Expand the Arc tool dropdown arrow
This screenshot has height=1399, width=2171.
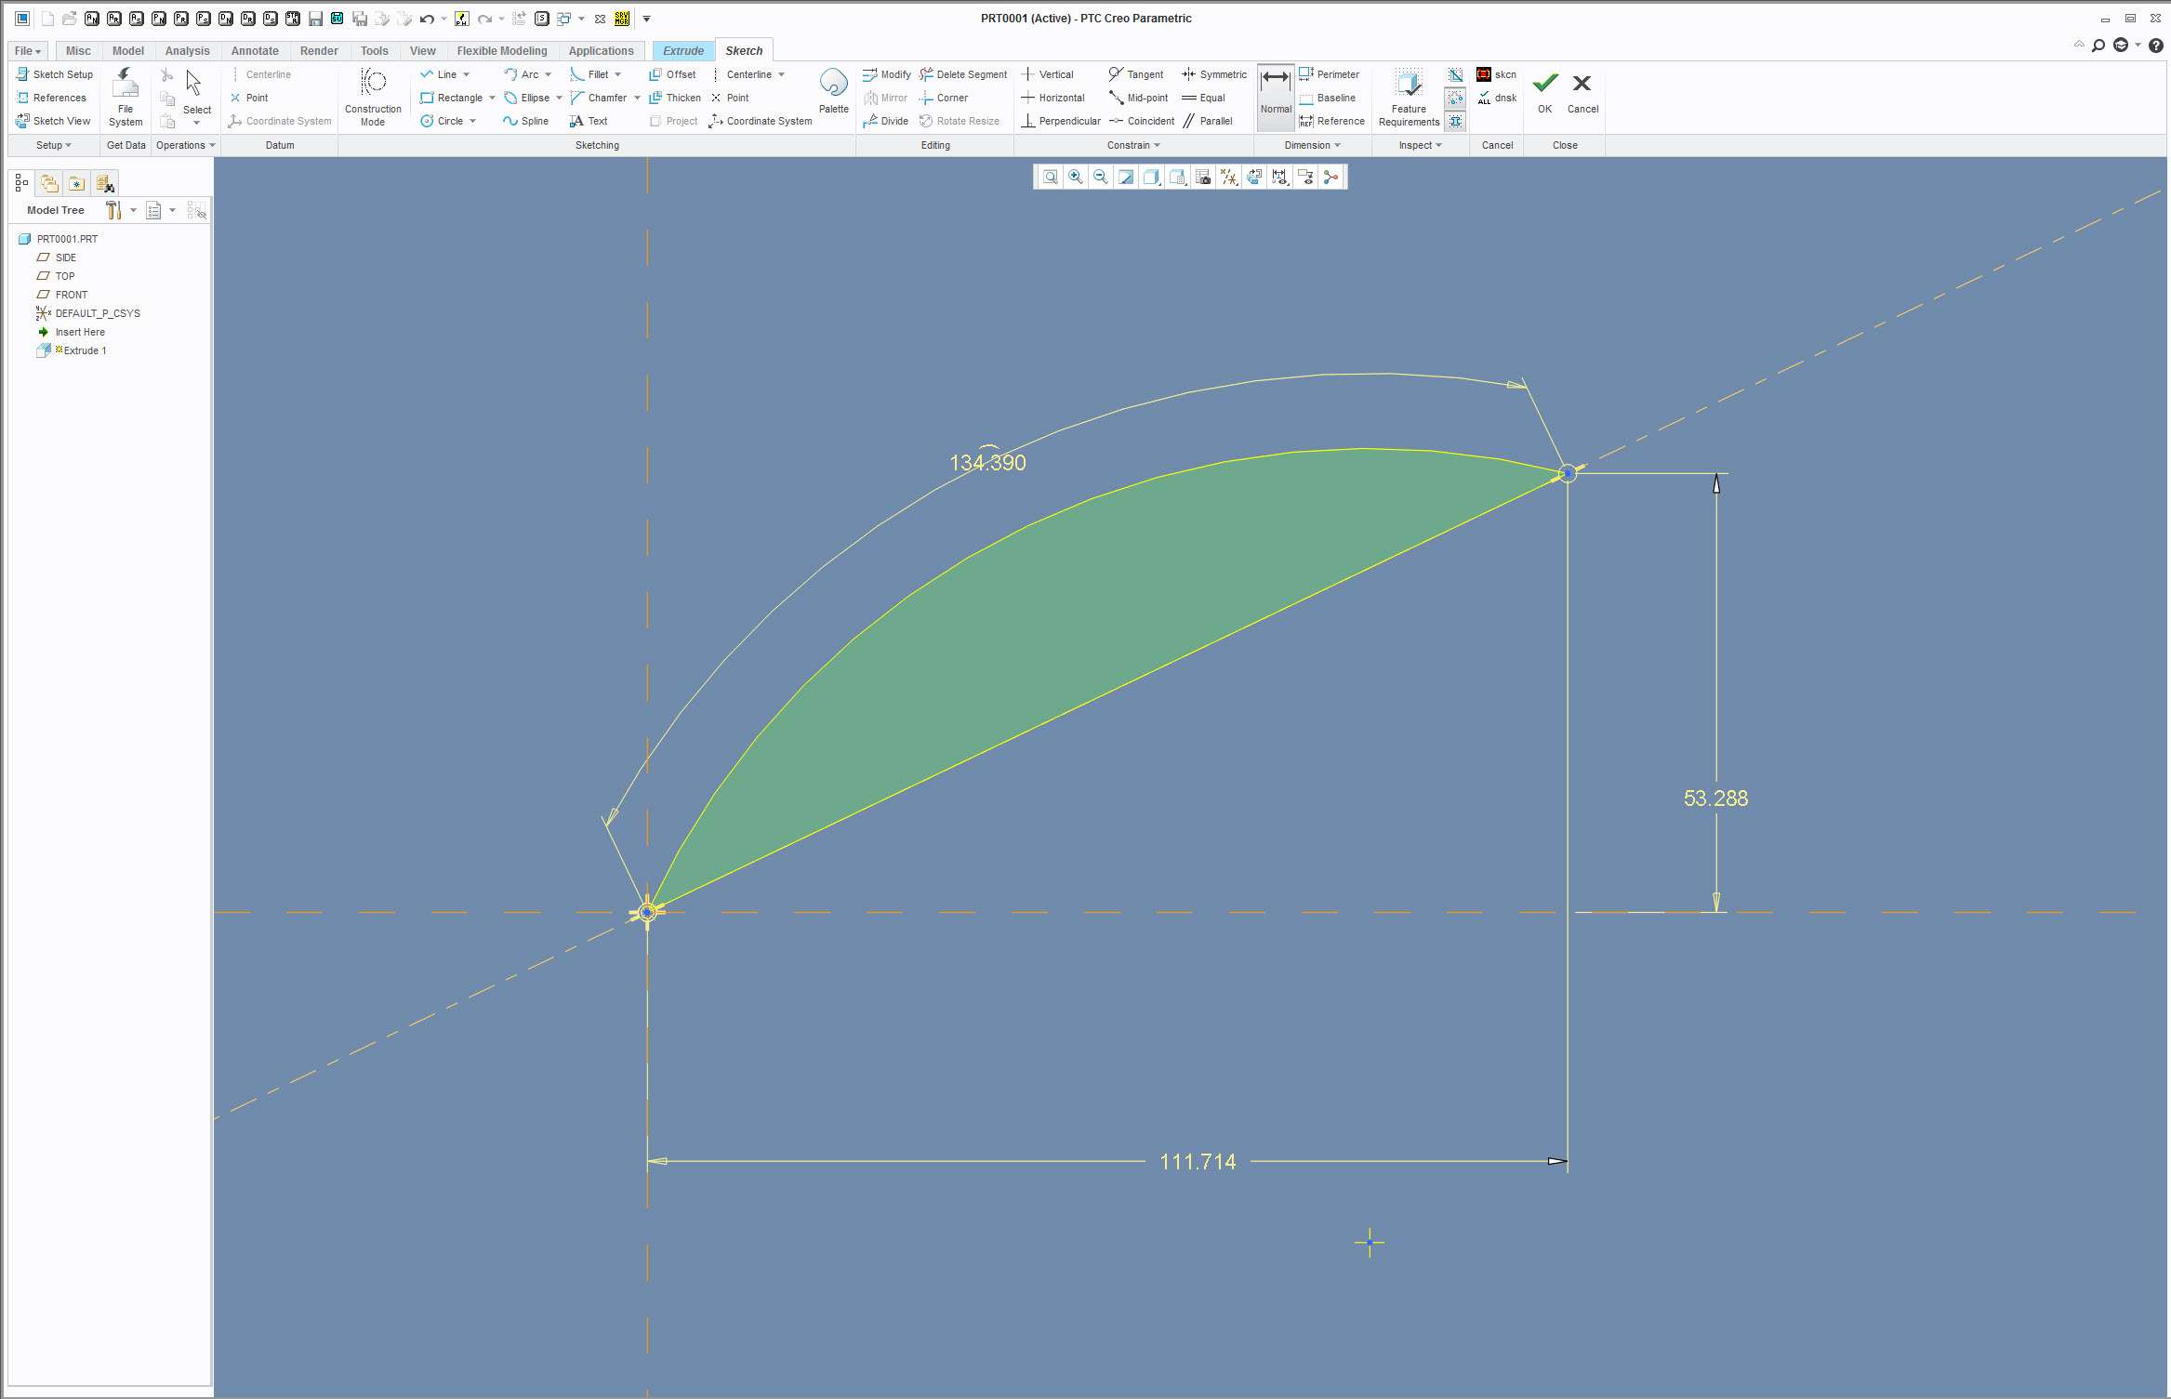click(x=549, y=74)
